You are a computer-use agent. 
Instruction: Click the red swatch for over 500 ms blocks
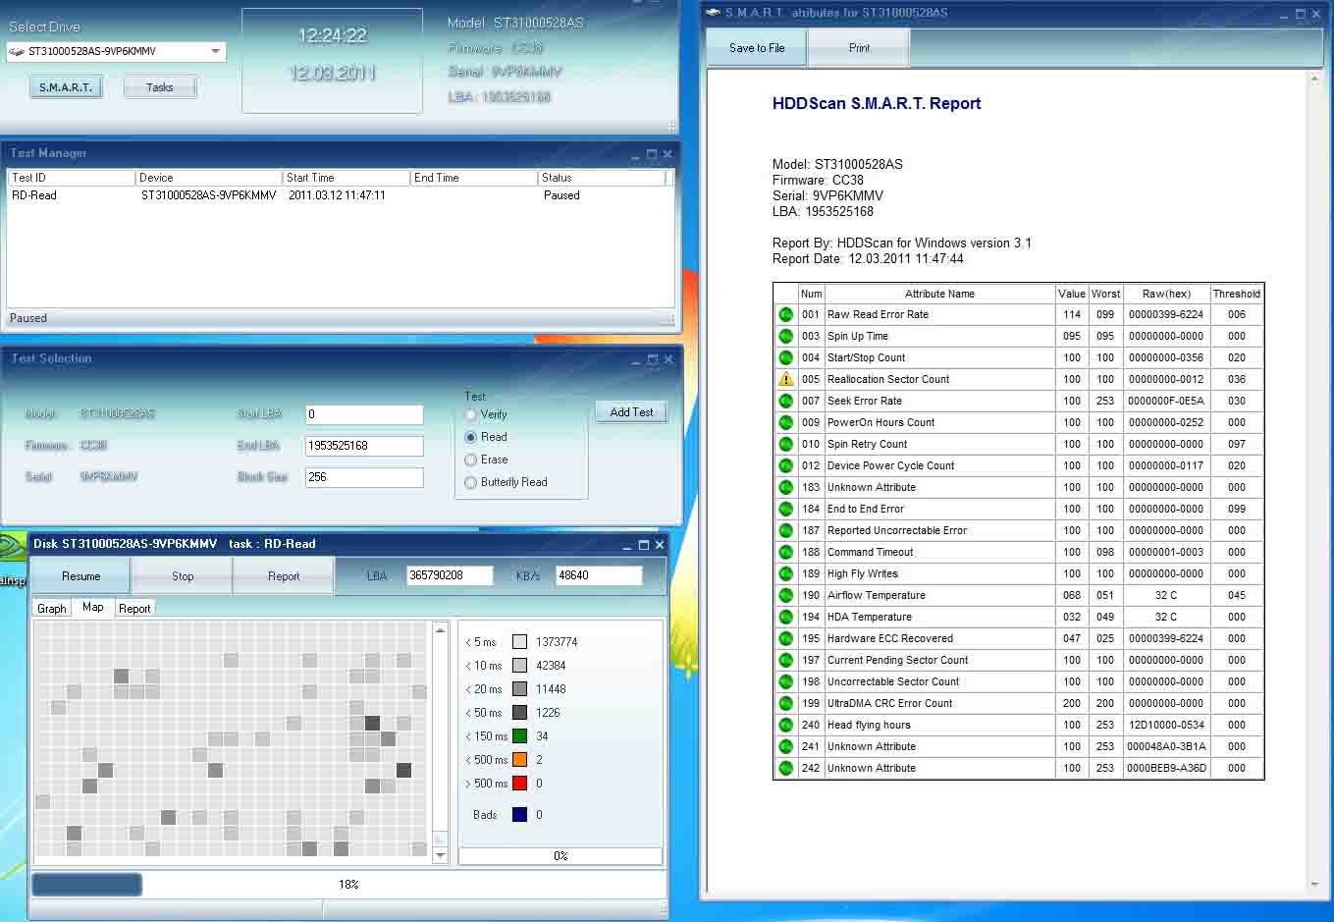[519, 784]
